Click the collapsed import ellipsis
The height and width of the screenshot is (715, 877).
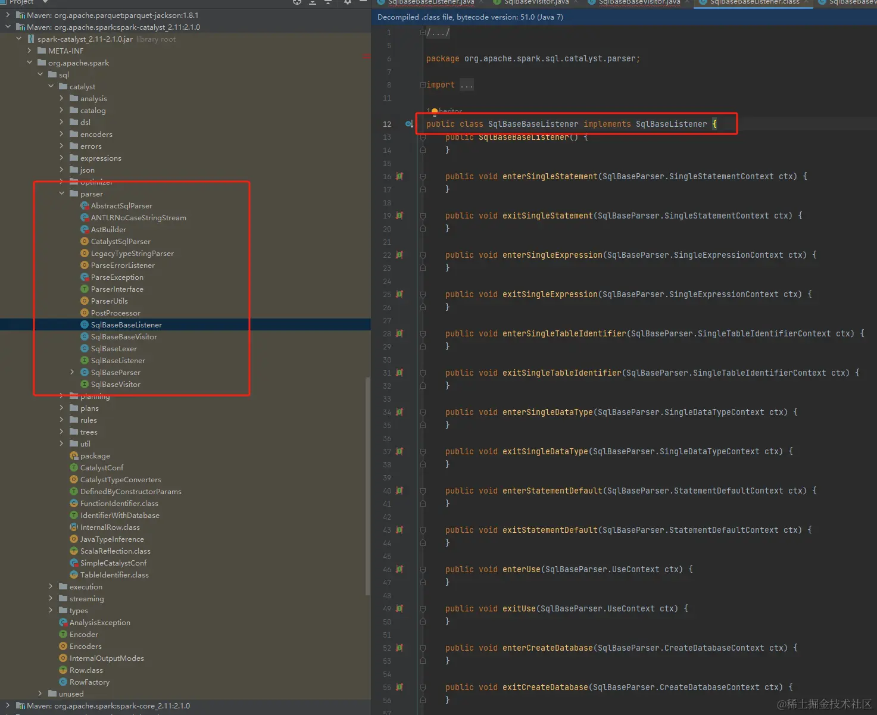pyautogui.click(x=467, y=85)
